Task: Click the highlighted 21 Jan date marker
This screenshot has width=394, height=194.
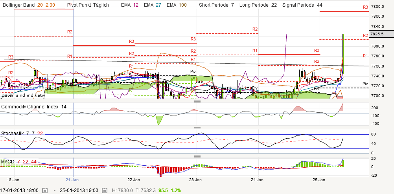Action: (72, 180)
